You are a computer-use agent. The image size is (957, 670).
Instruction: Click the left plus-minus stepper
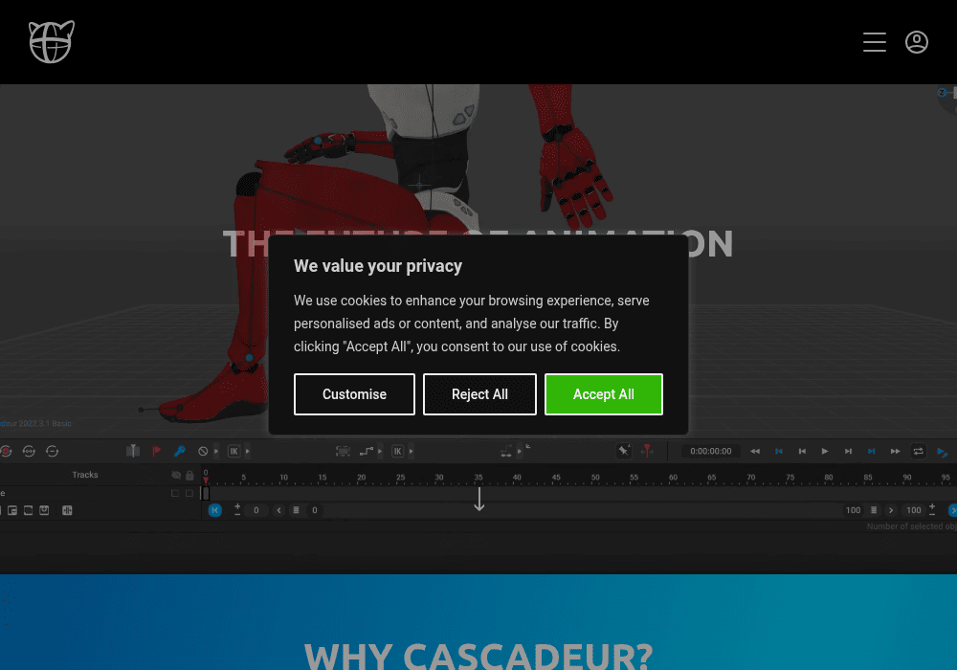tap(237, 509)
